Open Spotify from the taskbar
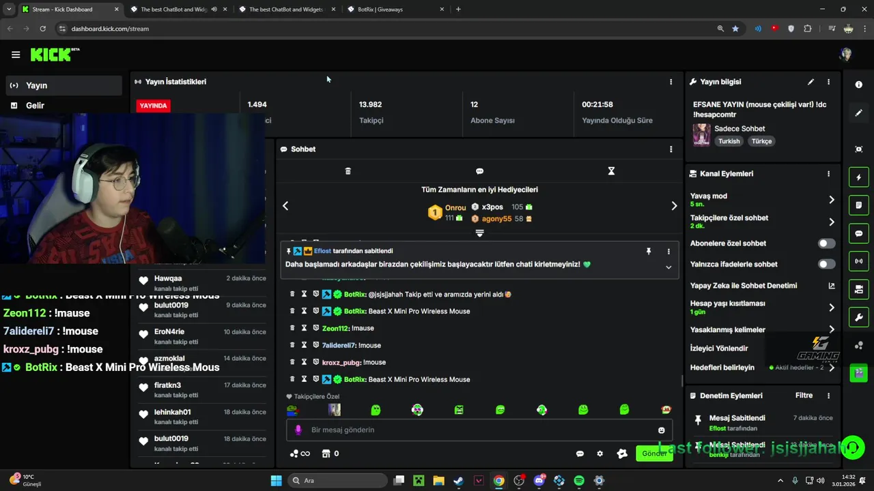874x491 pixels. pos(579,481)
